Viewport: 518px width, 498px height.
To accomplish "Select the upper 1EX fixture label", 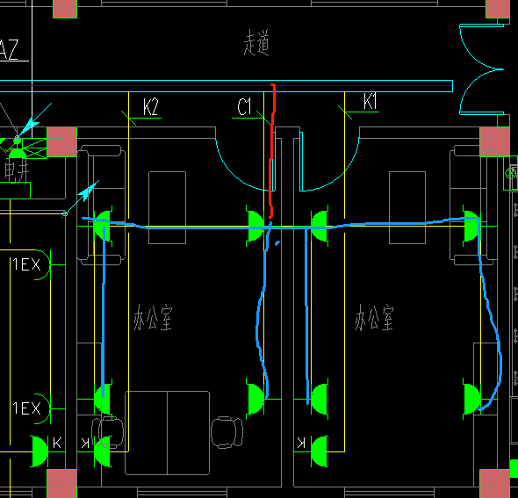I will (x=26, y=264).
